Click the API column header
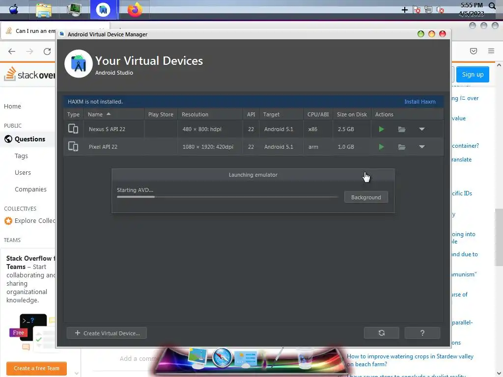 point(251,114)
